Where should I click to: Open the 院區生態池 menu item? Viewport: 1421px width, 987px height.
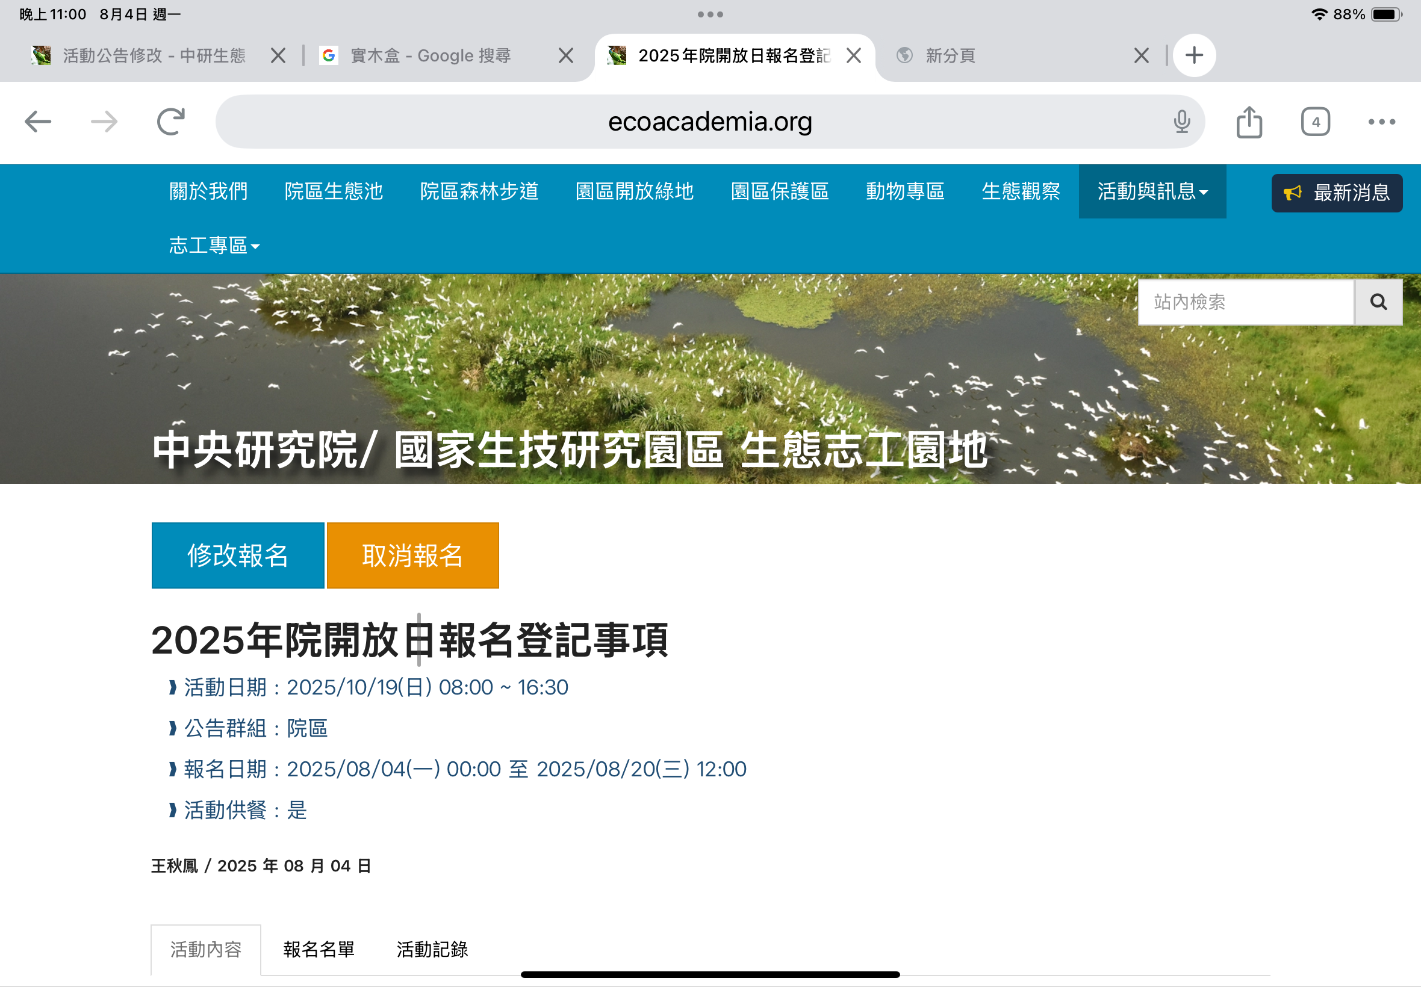[334, 192]
